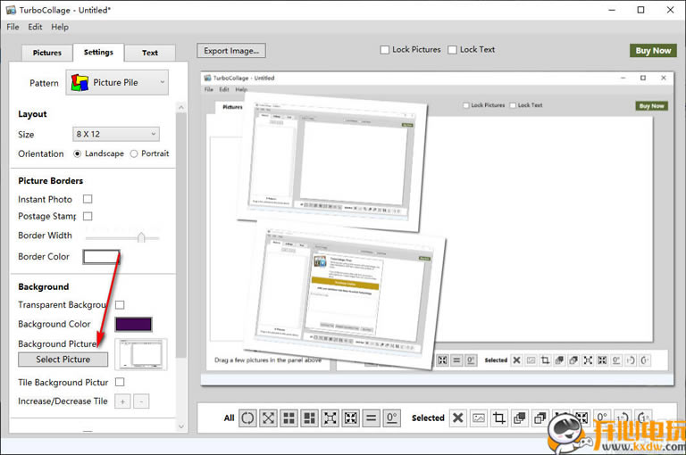Image resolution: width=686 pixels, height=455 pixels.
Task: Click the Export Image button
Action: pyautogui.click(x=232, y=51)
